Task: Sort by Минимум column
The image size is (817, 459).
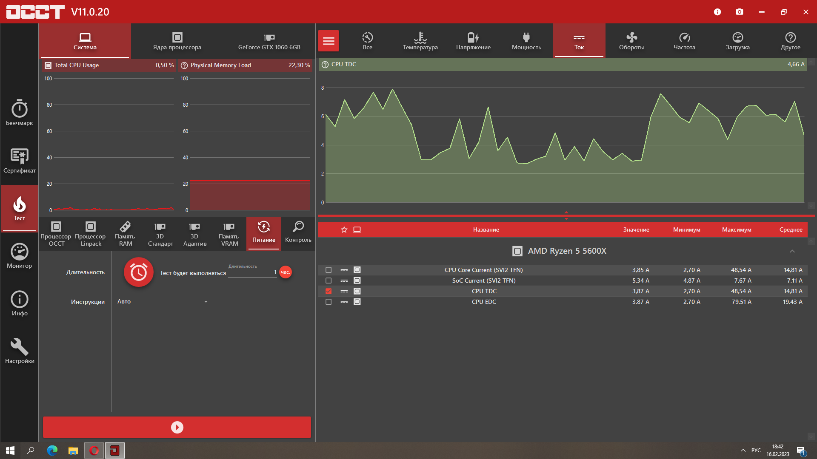Action: (686, 229)
